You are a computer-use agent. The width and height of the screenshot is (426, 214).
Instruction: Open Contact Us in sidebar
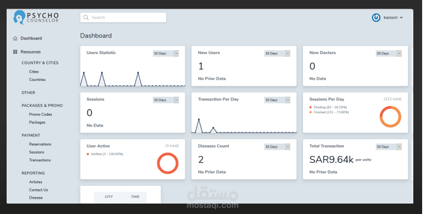39,190
